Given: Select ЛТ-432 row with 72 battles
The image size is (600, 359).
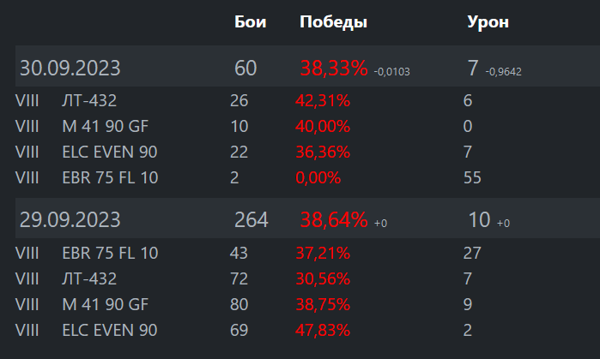Looking at the screenshot, I should pyautogui.click(x=307, y=278).
